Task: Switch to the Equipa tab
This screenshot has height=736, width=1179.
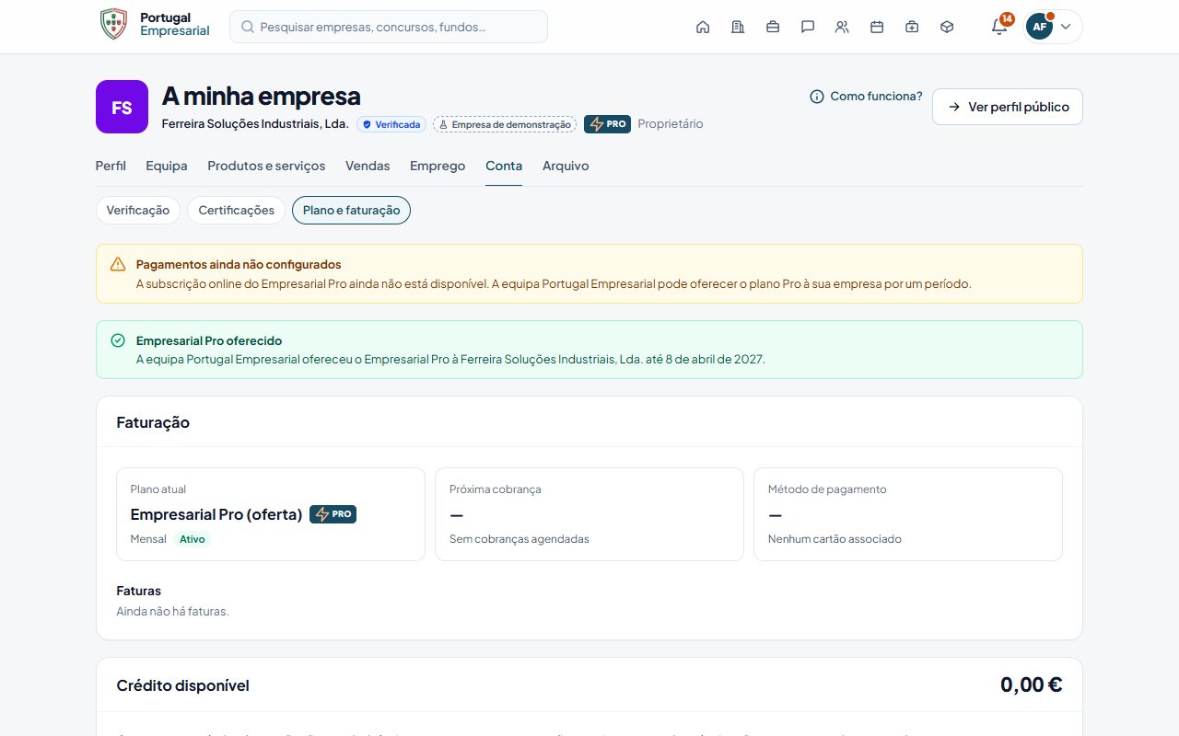Action: (x=167, y=166)
